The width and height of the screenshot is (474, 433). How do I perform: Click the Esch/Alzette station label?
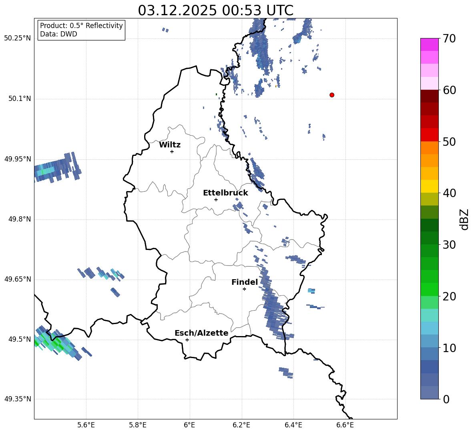(x=201, y=333)
